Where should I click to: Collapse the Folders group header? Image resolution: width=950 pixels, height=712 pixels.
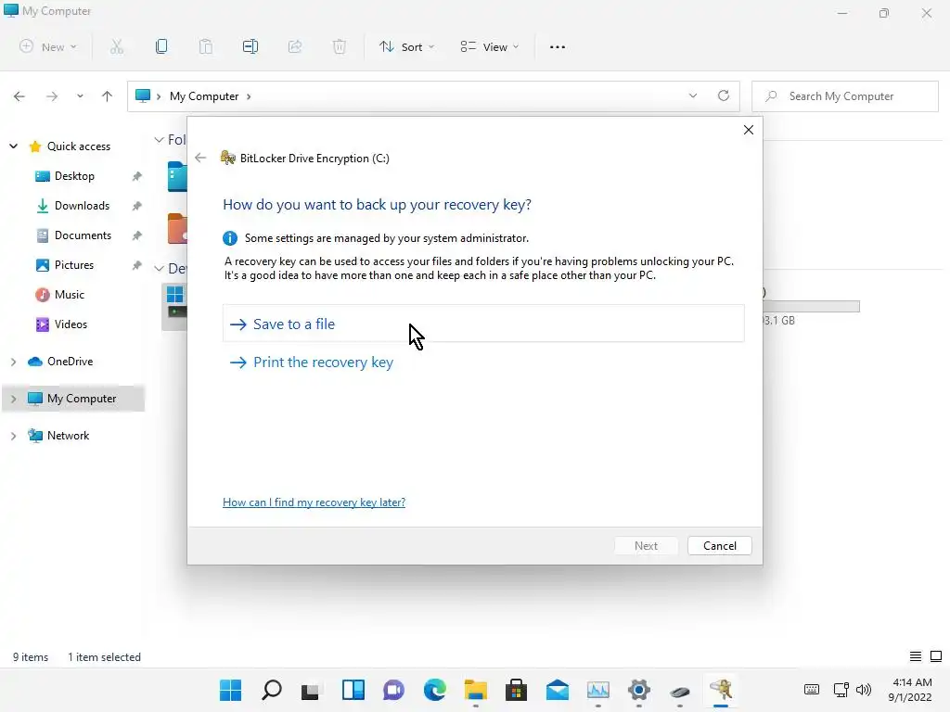coord(159,140)
